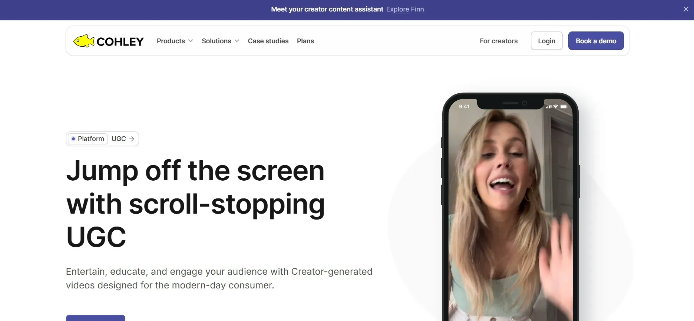Image resolution: width=694 pixels, height=321 pixels.
Task: Click the 'Entertain, educate, and engage' paragraph
Action: (219, 278)
